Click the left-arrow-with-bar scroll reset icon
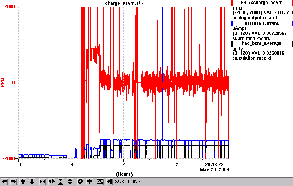The image size is (293, 186). (110, 182)
